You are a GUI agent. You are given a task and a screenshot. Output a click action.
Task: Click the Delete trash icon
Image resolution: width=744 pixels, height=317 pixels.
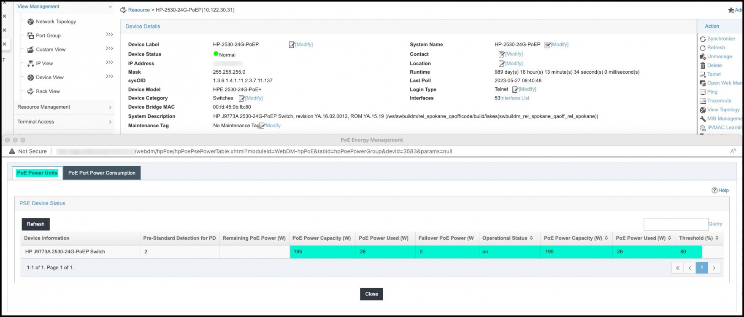703,65
